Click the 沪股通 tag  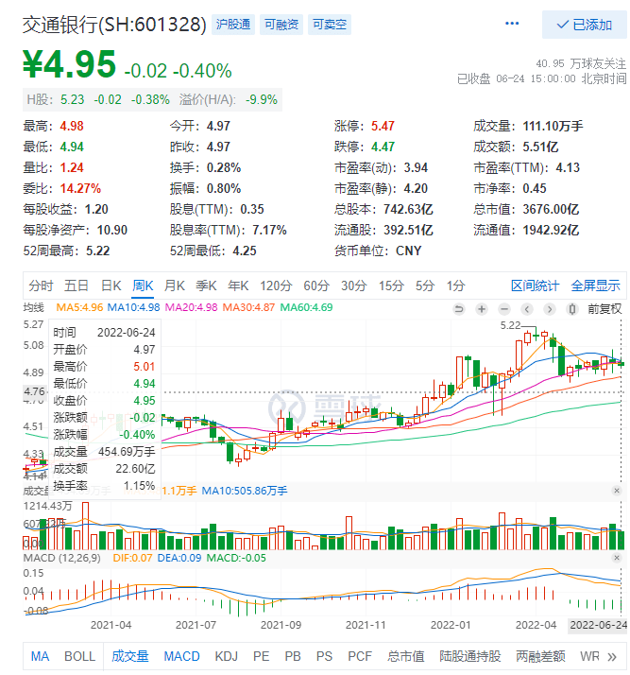[x=233, y=25]
